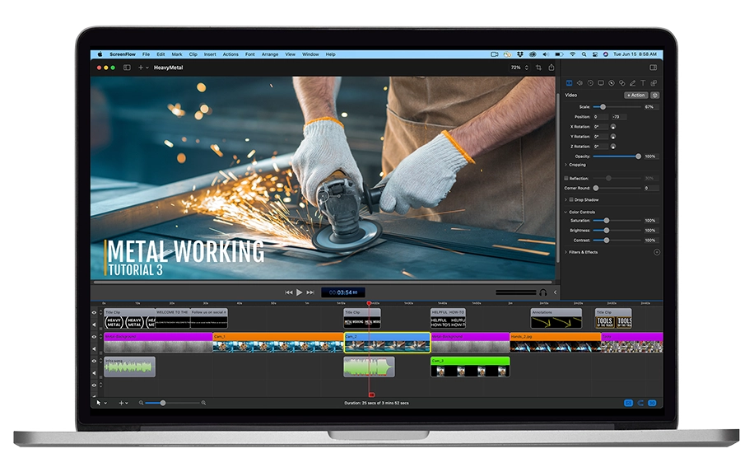Collapse inspector with the arrow beside headphones
The width and height of the screenshot is (754, 472).
pyautogui.click(x=555, y=292)
